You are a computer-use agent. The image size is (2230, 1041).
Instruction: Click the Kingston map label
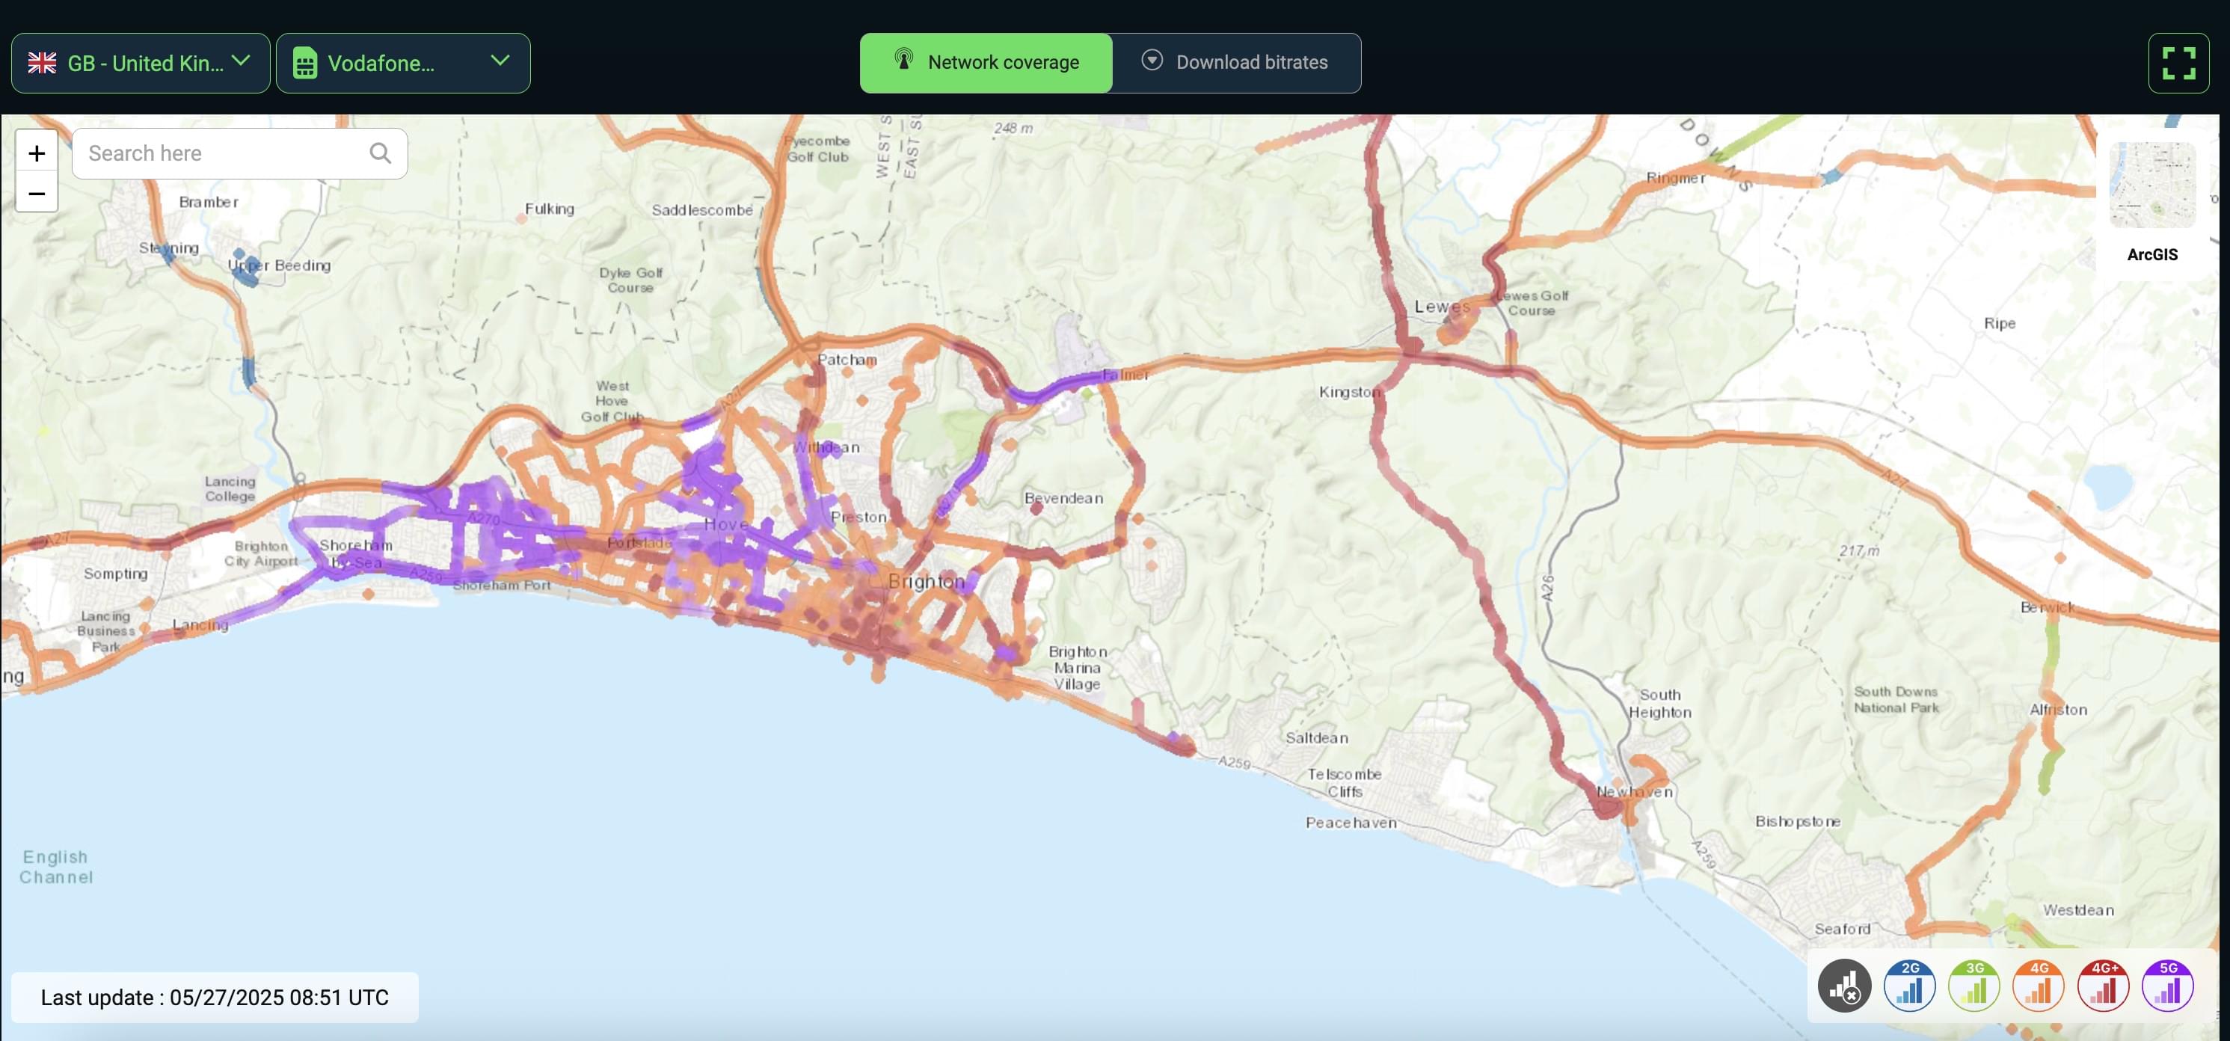click(1350, 393)
